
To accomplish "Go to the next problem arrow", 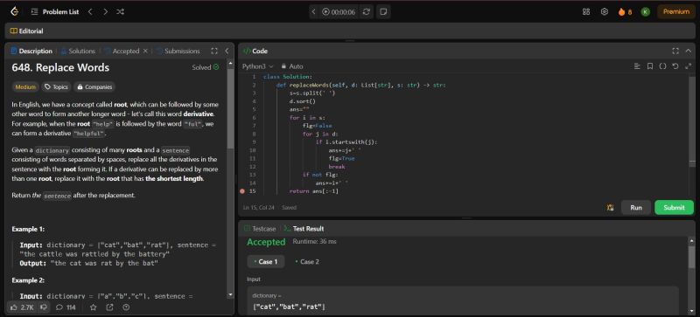I will click(x=105, y=12).
